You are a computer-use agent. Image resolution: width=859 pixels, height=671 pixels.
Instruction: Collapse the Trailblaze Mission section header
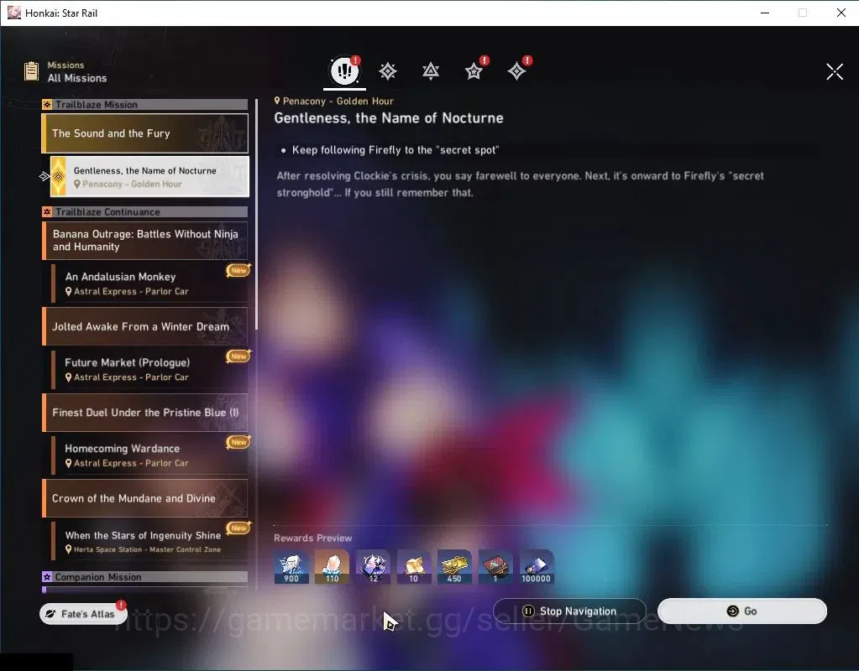pyautogui.click(x=145, y=105)
